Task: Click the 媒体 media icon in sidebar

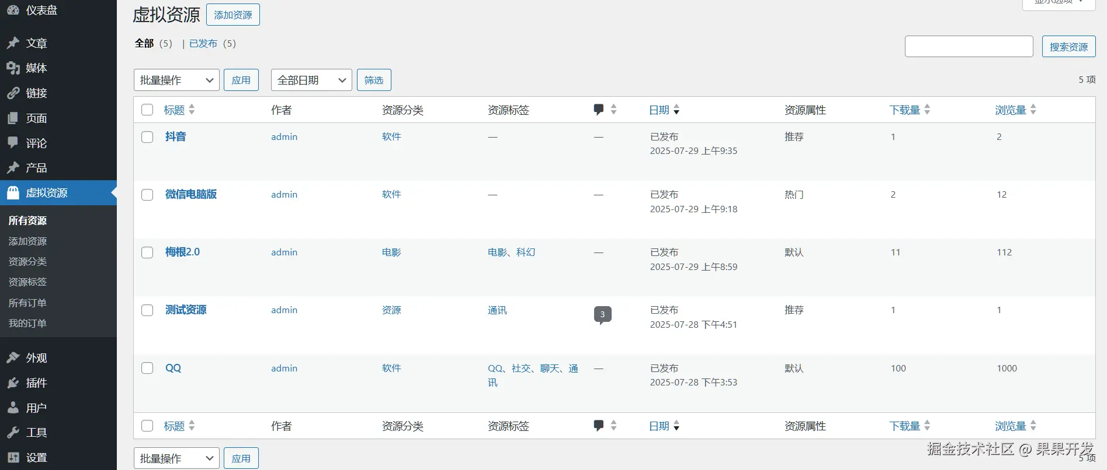Action: tap(13, 68)
